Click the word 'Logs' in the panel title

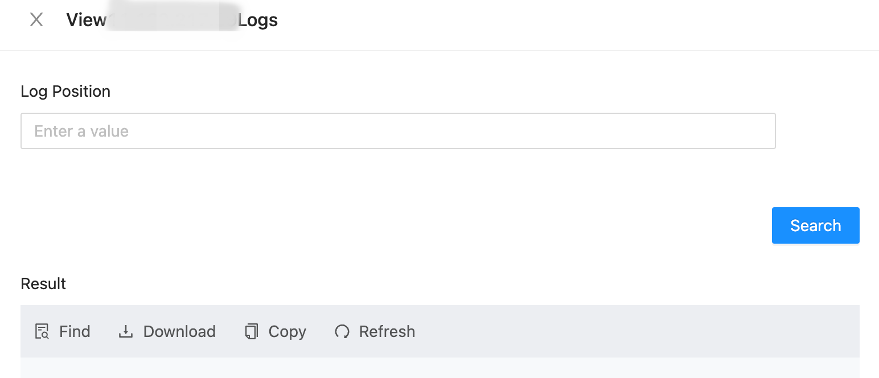click(258, 20)
